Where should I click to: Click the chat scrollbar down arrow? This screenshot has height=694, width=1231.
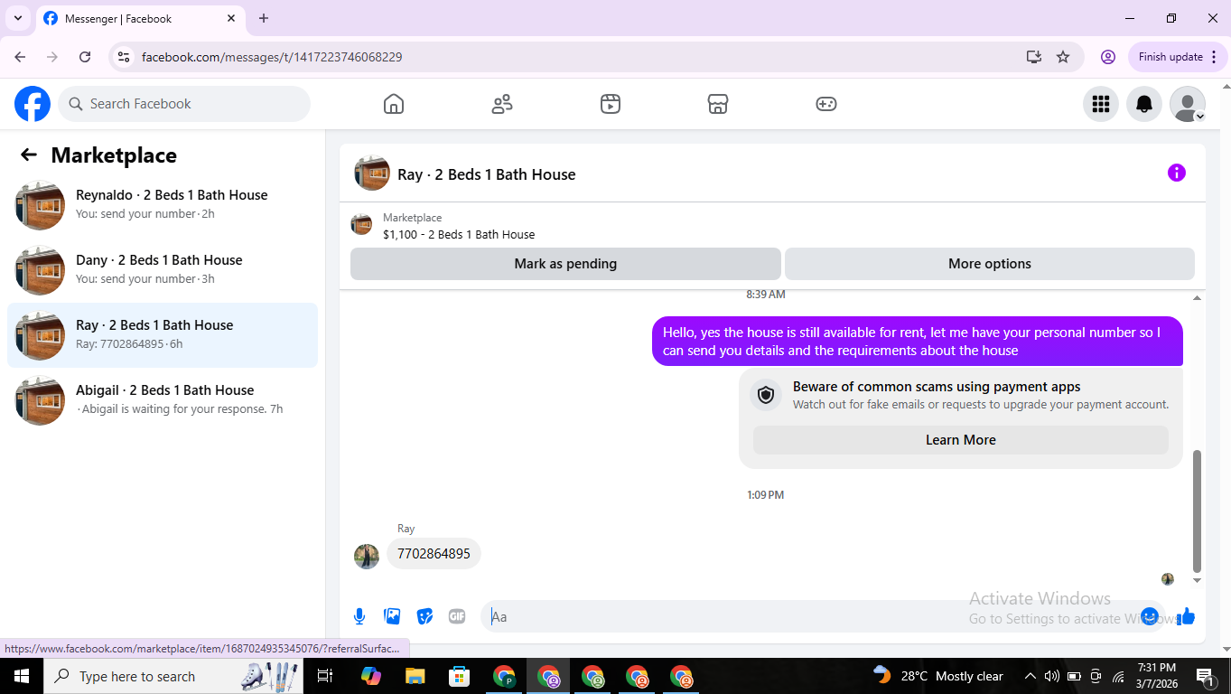tap(1198, 581)
